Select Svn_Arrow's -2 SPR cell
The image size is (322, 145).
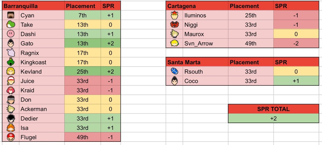pyautogui.click(x=296, y=44)
